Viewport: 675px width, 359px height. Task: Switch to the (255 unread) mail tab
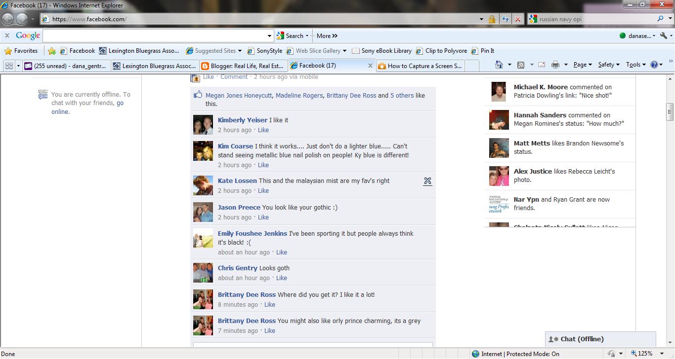[x=66, y=66]
